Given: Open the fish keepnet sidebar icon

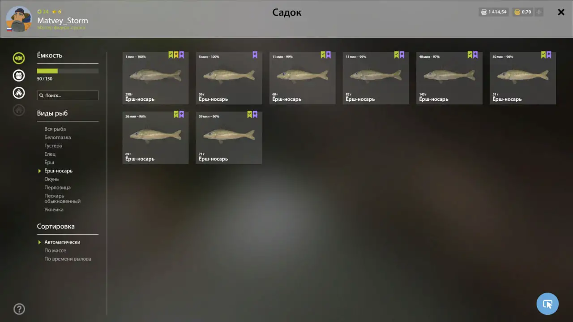Looking at the screenshot, I should click(19, 58).
